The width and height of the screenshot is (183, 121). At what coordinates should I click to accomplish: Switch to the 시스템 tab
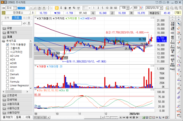27,18
